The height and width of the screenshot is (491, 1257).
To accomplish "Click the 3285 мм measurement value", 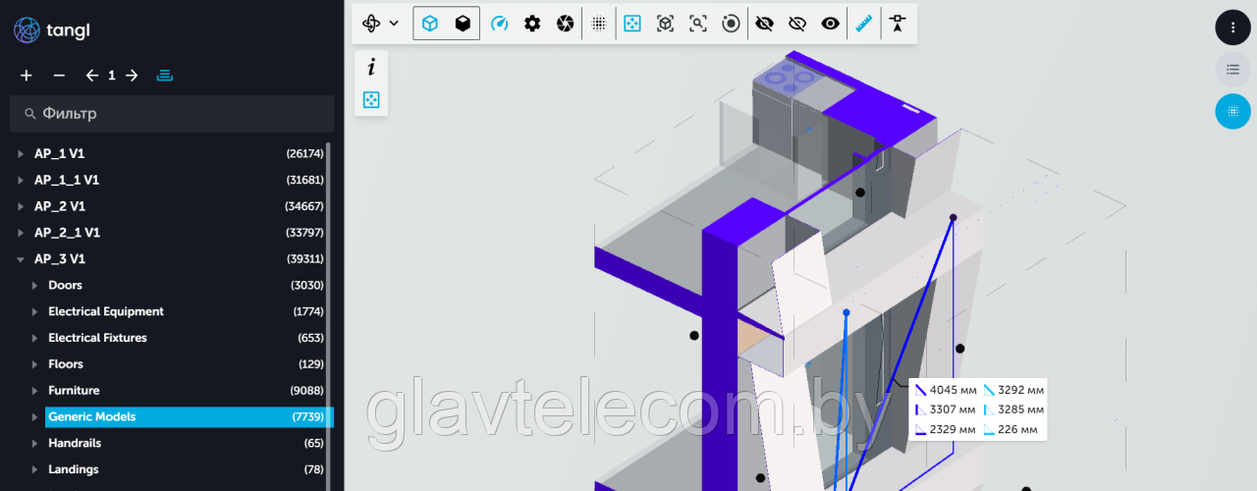I will [1020, 409].
